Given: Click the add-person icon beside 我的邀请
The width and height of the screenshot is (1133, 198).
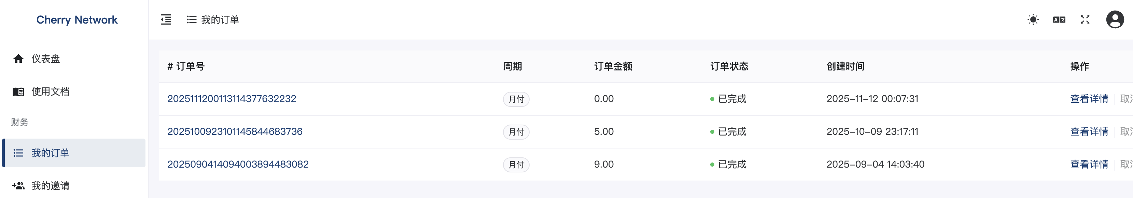Looking at the screenshot, I should pyautogui.click(x=18, y=186).
